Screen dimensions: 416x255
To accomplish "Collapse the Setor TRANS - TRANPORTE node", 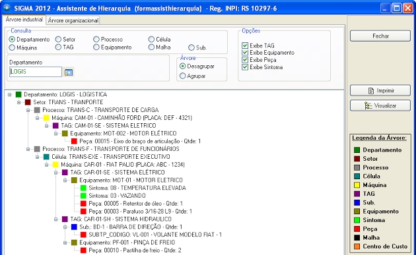I will click(x=19, y=102).
